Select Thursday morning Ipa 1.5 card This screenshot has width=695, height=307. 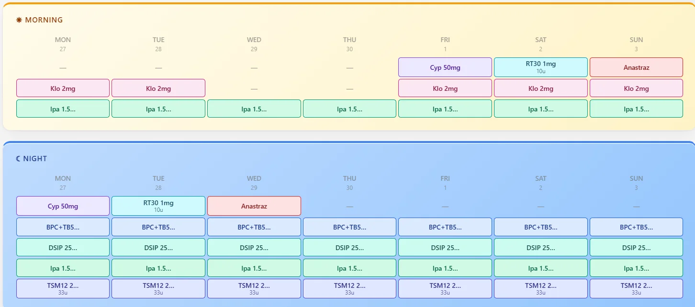click(x=349, y=109)
